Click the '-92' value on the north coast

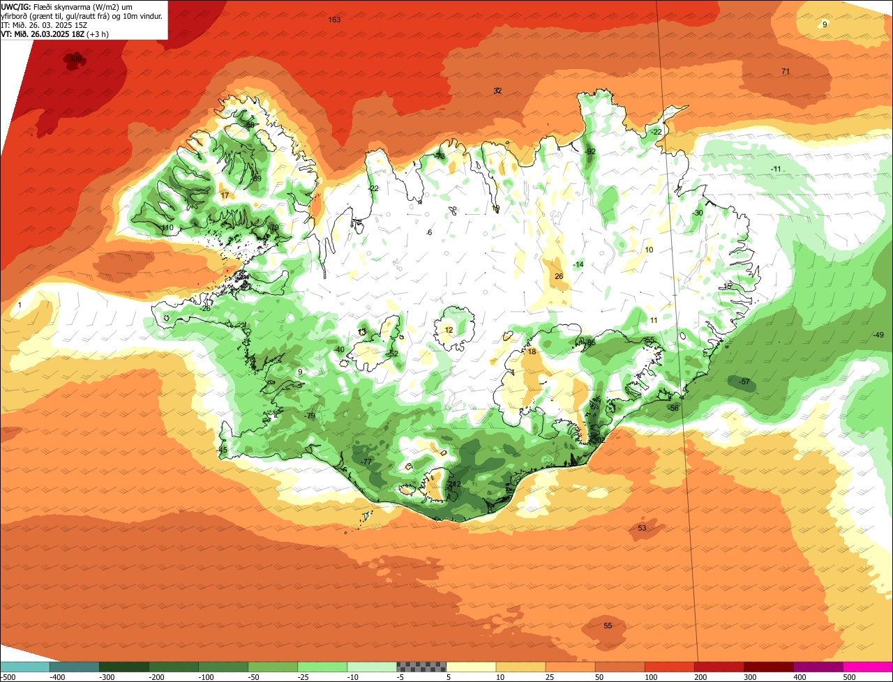coord(590,151)
